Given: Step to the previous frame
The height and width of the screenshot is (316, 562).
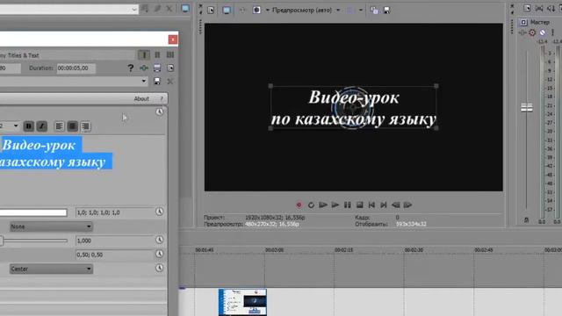Looking at the screenshot, I should 396,205.
